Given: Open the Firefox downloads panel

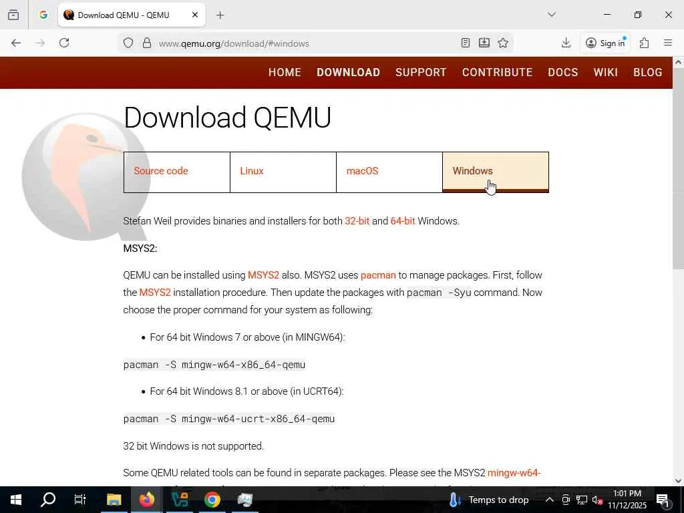Looking at the screenshot, I should click(566, 43).
